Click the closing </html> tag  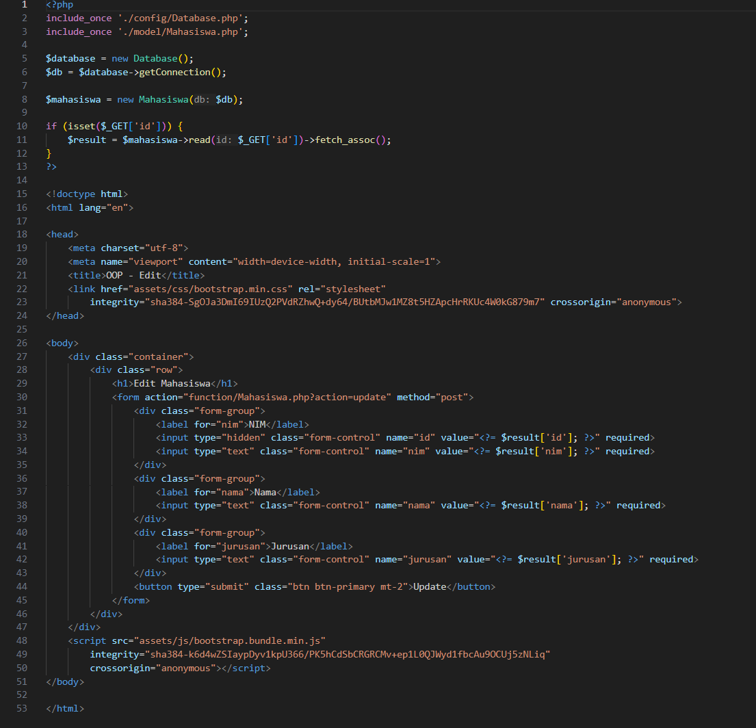click(x=65, y=708)
